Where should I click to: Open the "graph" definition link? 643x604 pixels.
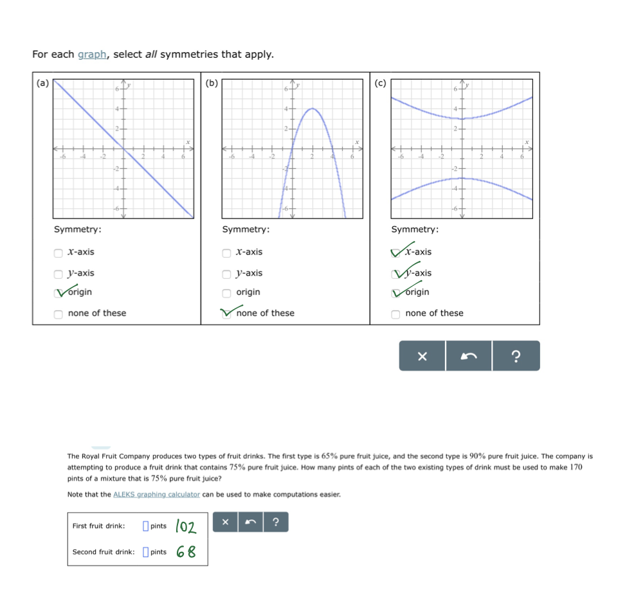tap(92, 54)
